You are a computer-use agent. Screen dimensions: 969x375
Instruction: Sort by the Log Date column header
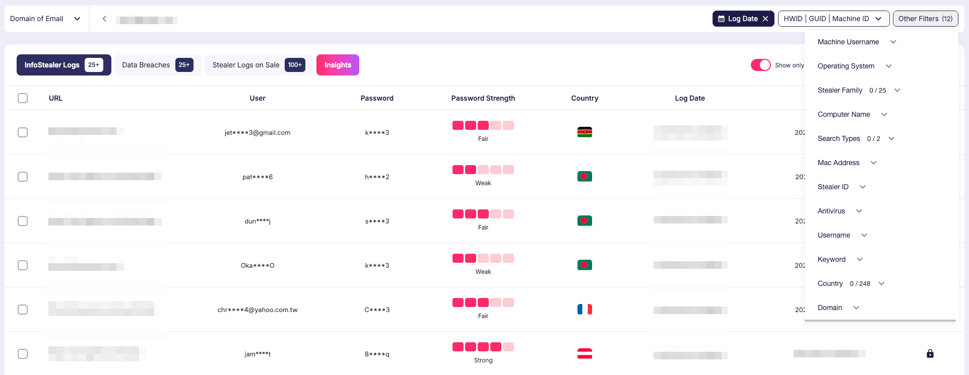pyautogui.click(x=690, y=98)
